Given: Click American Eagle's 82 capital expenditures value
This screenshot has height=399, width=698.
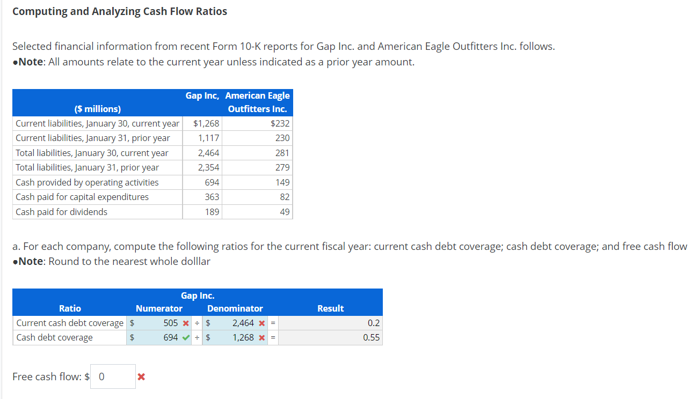Looking at the screenshot, I should point(285,197).
